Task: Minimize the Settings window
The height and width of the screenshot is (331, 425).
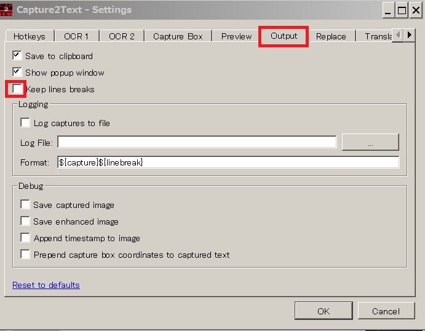Action: click(388, 10)
